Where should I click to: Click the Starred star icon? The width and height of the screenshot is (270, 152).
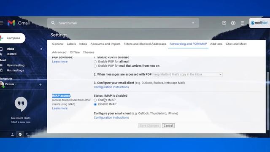click(x=1, y=54)
